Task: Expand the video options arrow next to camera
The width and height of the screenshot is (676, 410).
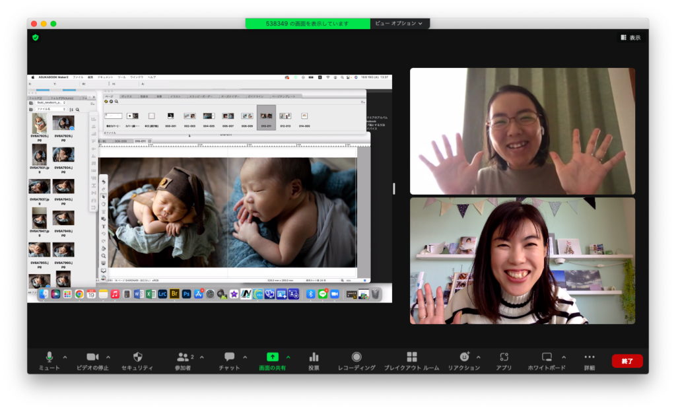Action: click(x=108, y=357)
